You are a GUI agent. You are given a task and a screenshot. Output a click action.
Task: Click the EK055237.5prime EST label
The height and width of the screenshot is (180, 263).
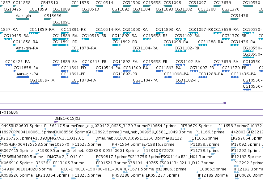[x=163, y=175]
